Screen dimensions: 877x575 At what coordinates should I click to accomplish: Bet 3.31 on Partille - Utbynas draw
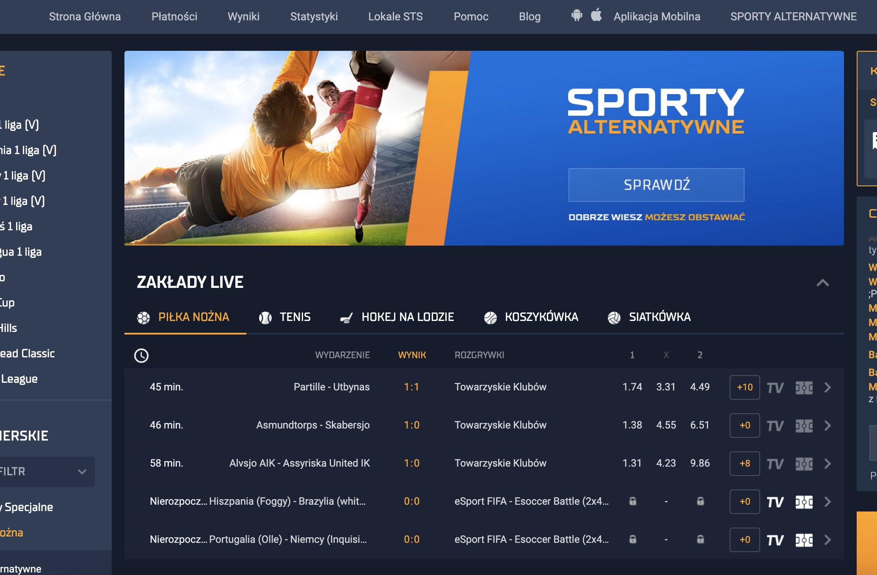[666, 387]
